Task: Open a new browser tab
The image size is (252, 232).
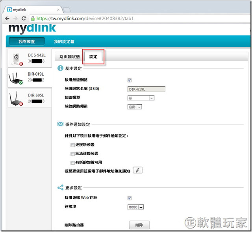Action: tap(67, 10)
